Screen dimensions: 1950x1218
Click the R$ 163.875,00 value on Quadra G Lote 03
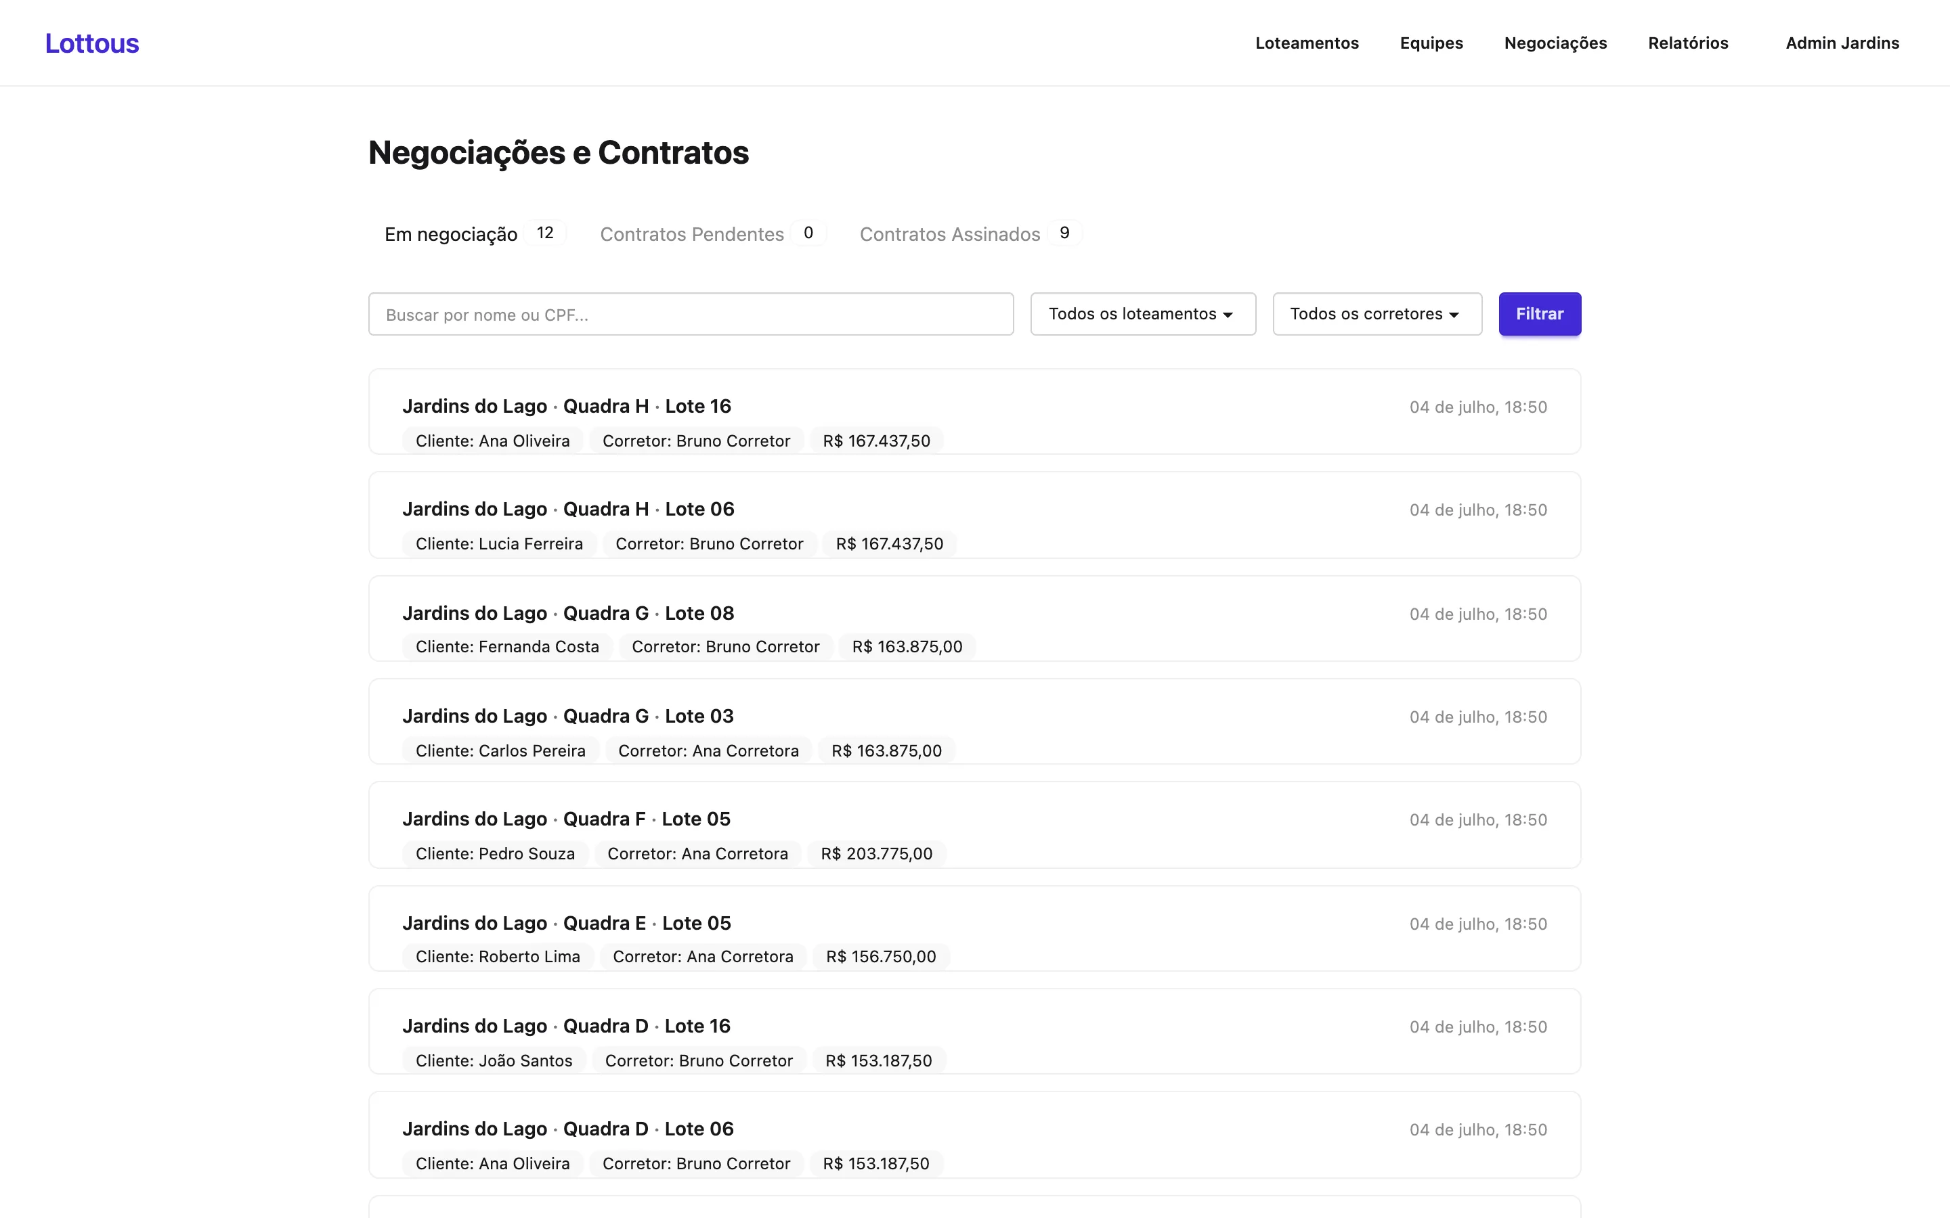point(886,751)
